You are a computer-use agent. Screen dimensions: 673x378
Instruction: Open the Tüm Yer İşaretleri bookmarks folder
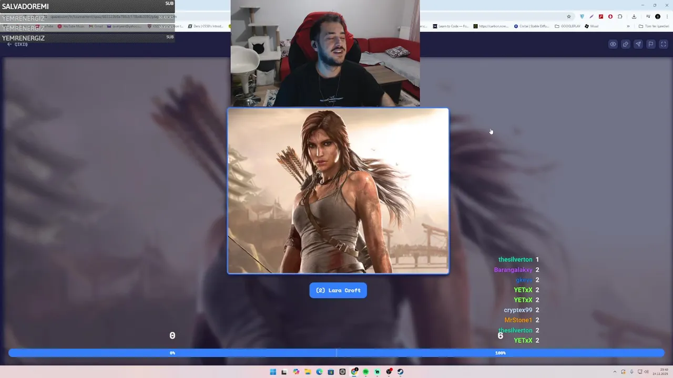tap(654, 26)
